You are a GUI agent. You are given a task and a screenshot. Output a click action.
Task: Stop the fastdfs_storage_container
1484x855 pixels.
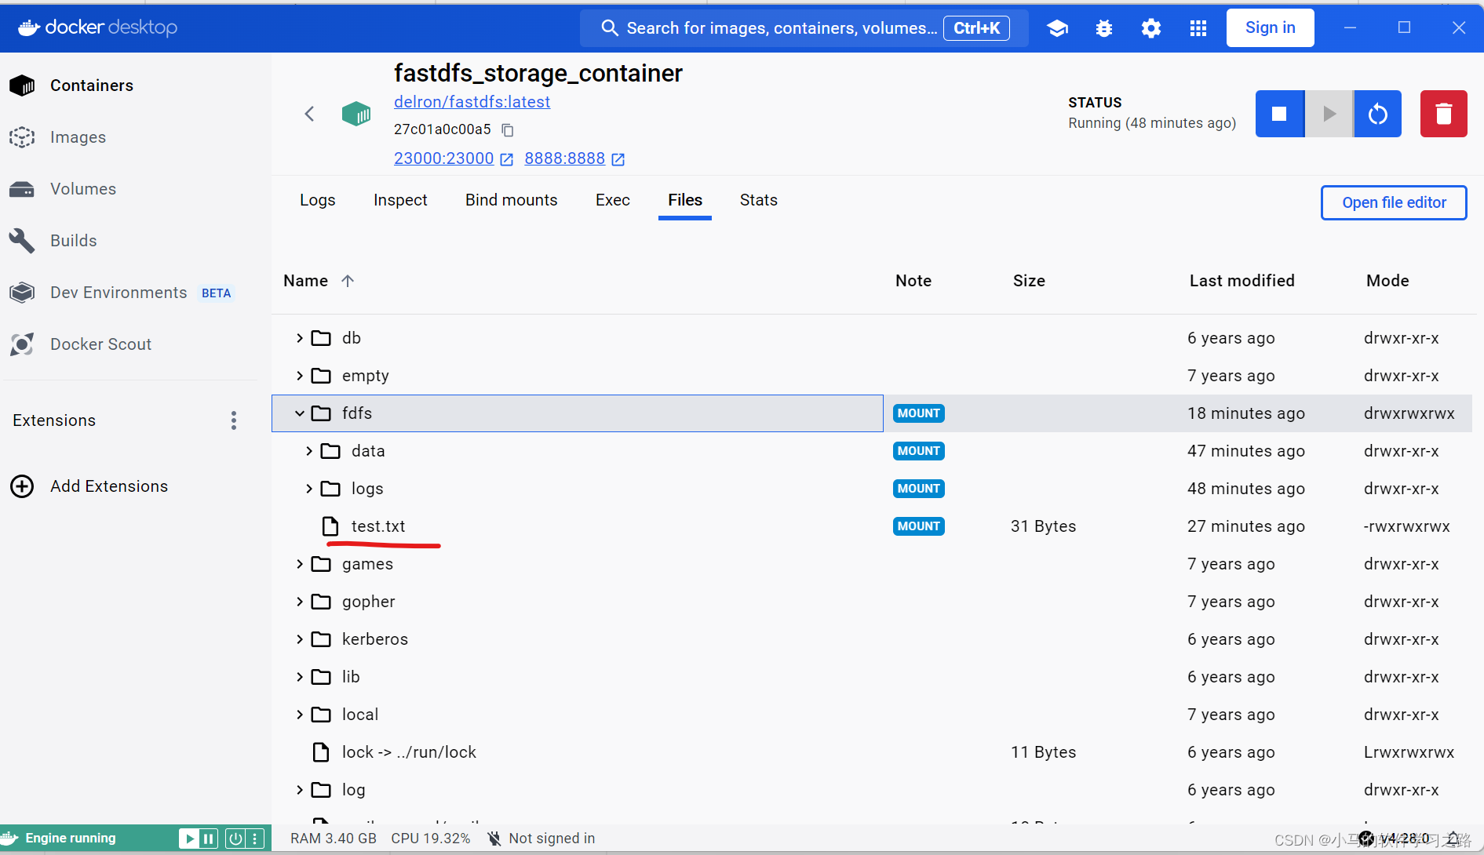coord(1279,114)
